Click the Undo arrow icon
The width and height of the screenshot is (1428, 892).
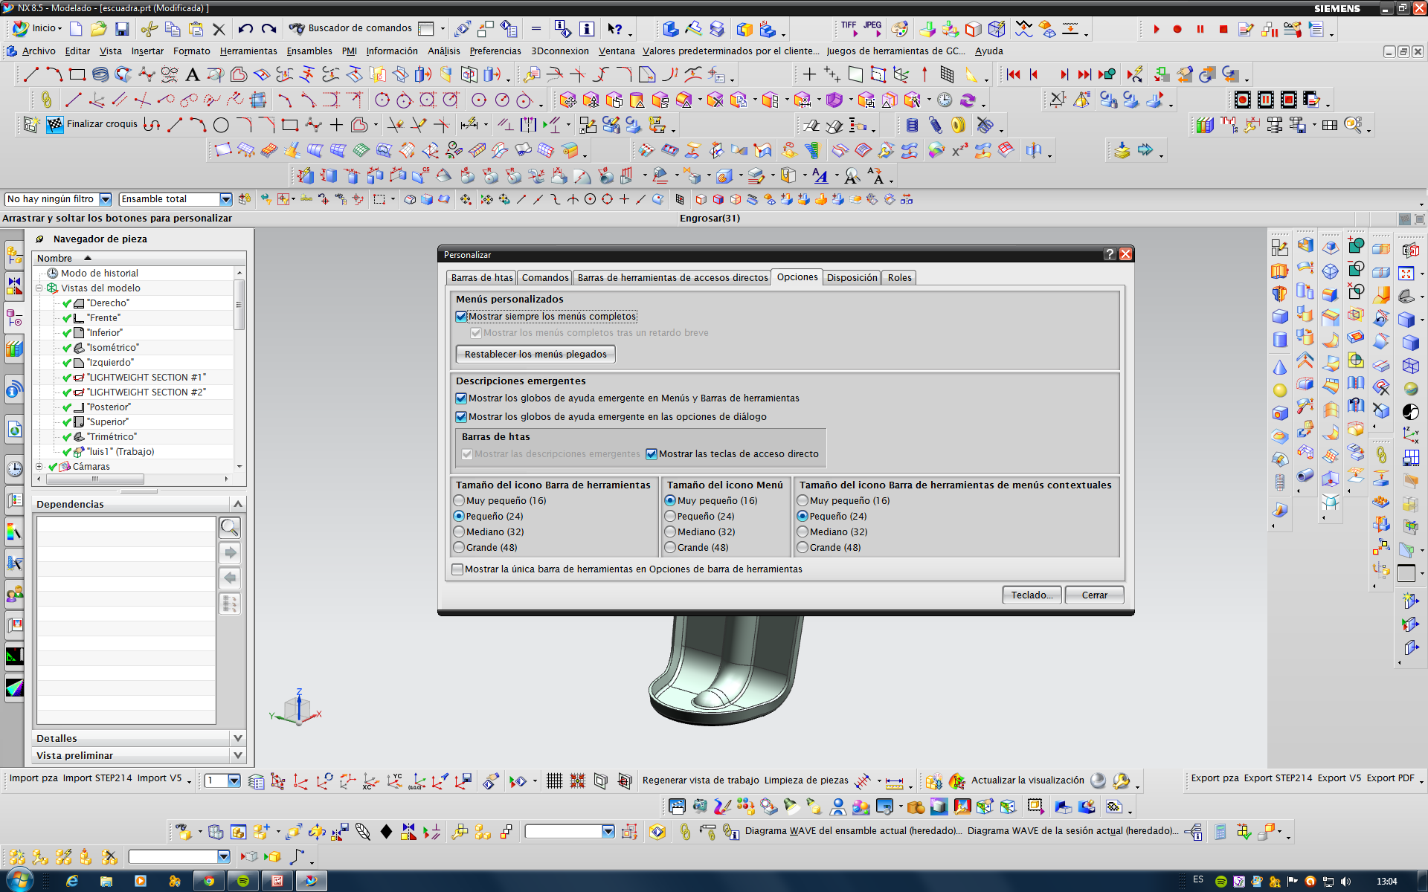tap(245, 29)
